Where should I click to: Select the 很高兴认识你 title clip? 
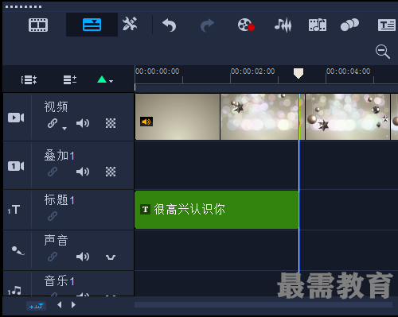(x=217, y=210)
